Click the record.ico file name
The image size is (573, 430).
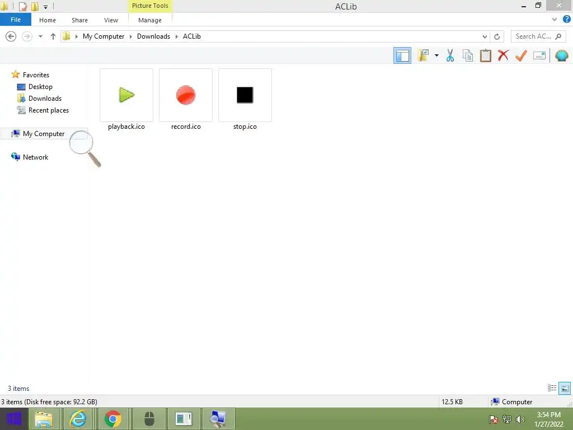point(186,127)
